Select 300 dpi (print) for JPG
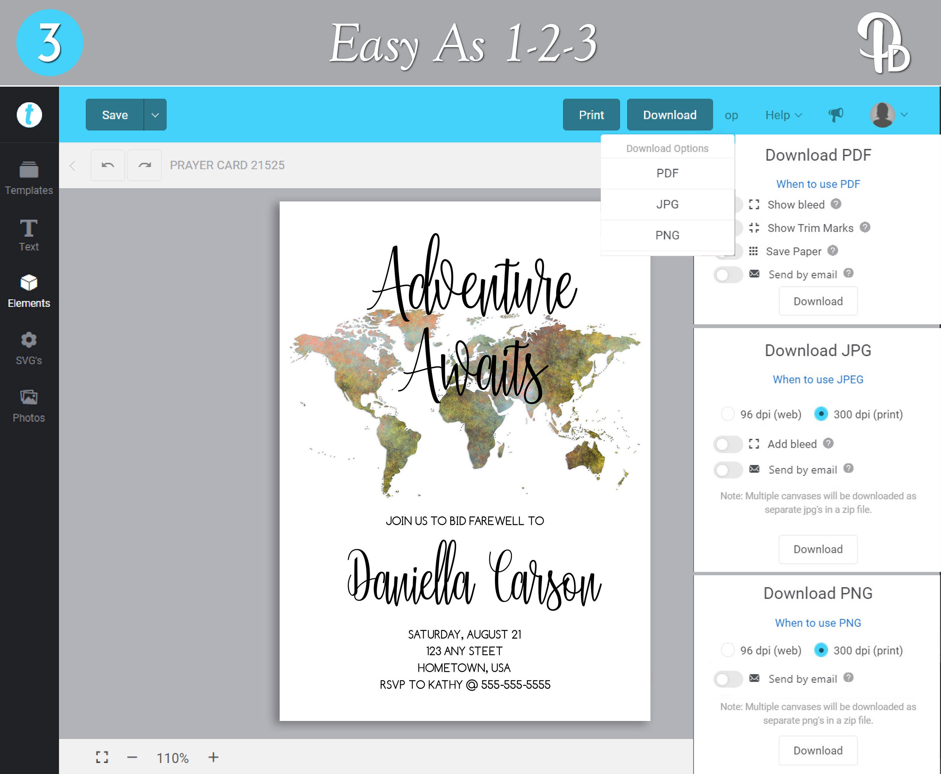This screenshot has width=941, height=774. coord(821,414)
